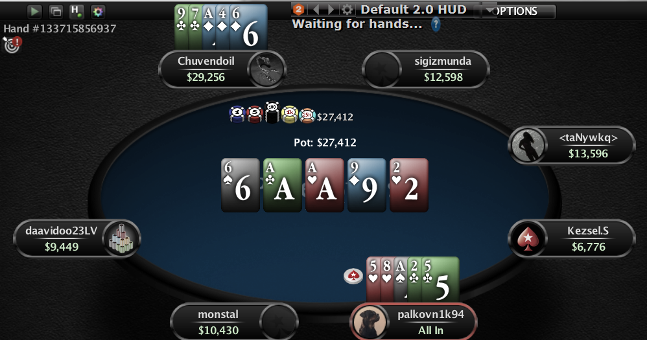This screenshot has width=647, height=340.
Task: Open the hand history H icon
Action: (x=76, y=12)
